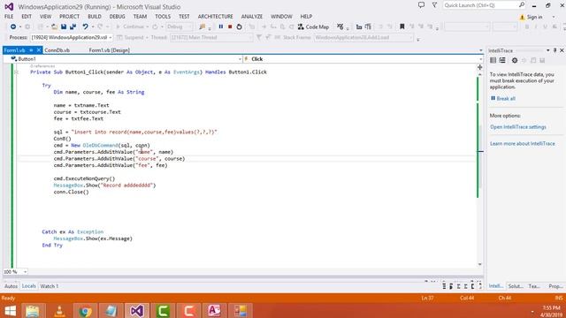Screen dimensions: 566x318
Task: Open VLC media player from taskbar
Action: (x=59, y=310)
